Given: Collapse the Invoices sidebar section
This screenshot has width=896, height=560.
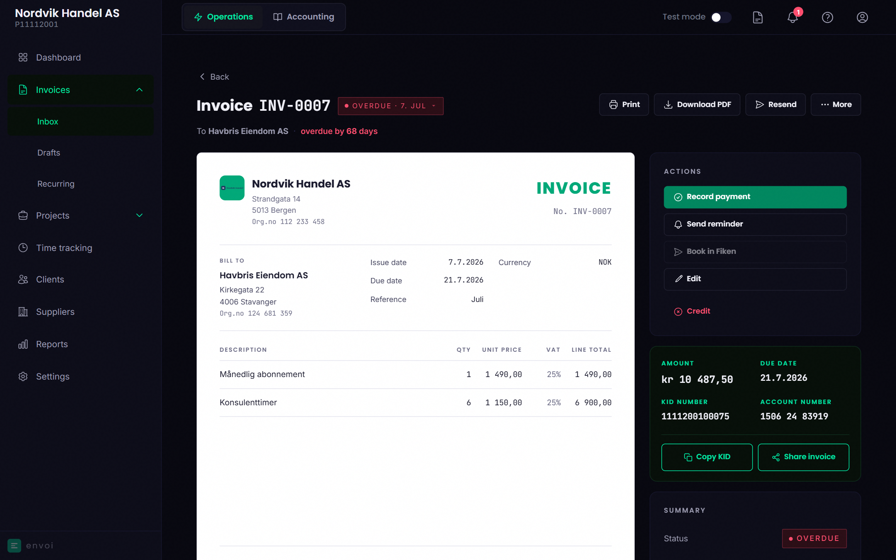Looking at the screenshot, I should tap(139, 90).
